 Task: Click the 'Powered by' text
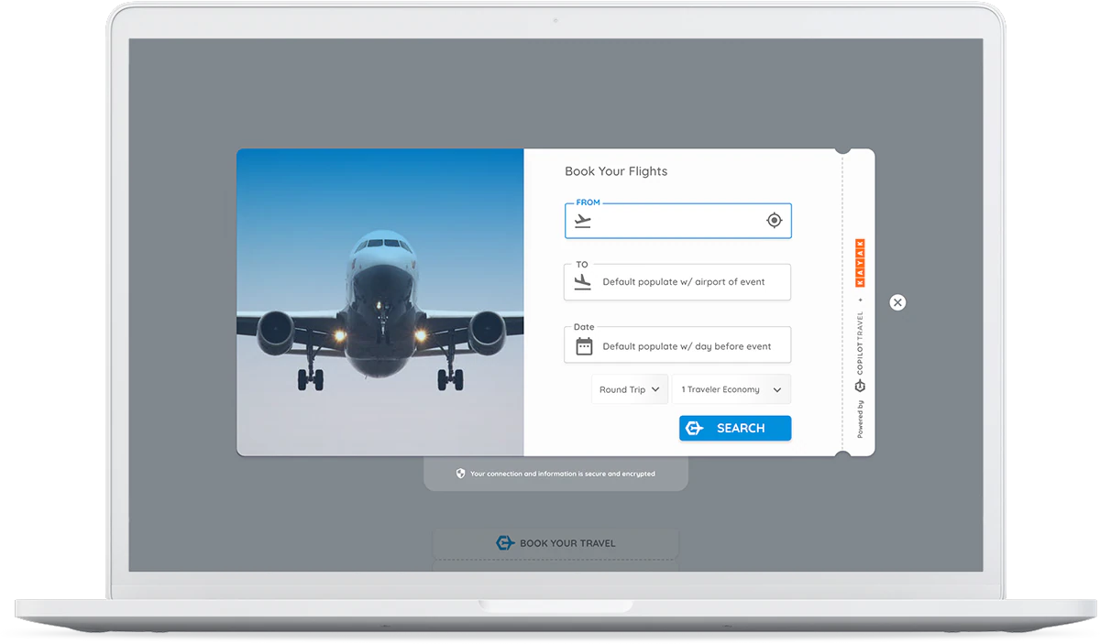(860, 419)
